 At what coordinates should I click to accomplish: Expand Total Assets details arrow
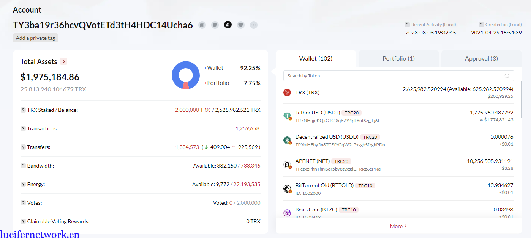pyautogui.click(x=63, y=61)
